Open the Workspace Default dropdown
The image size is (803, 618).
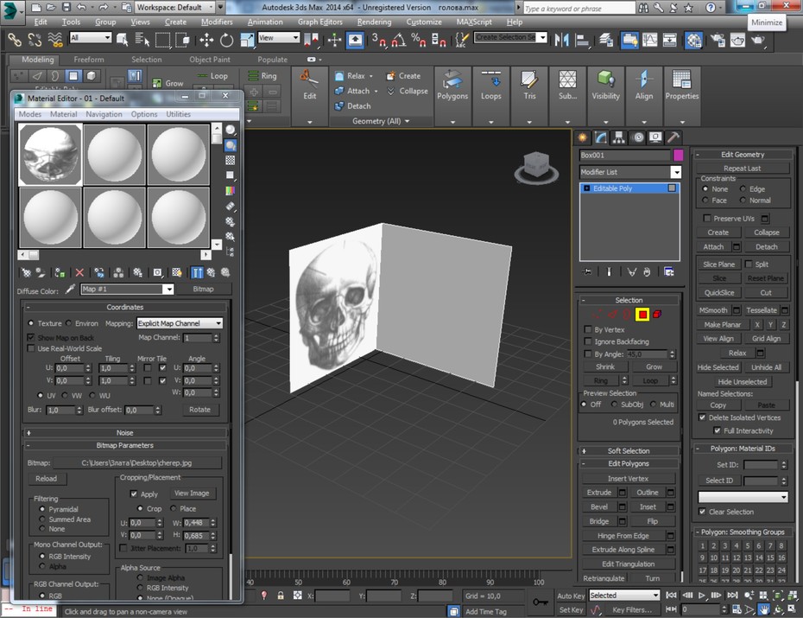[211, 7]
